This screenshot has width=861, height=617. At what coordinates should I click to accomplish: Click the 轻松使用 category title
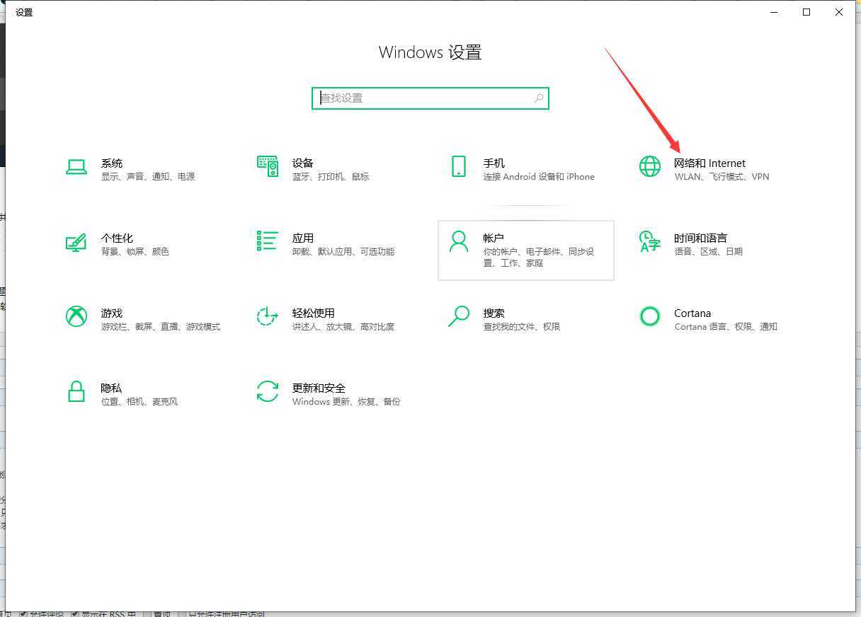314,313
